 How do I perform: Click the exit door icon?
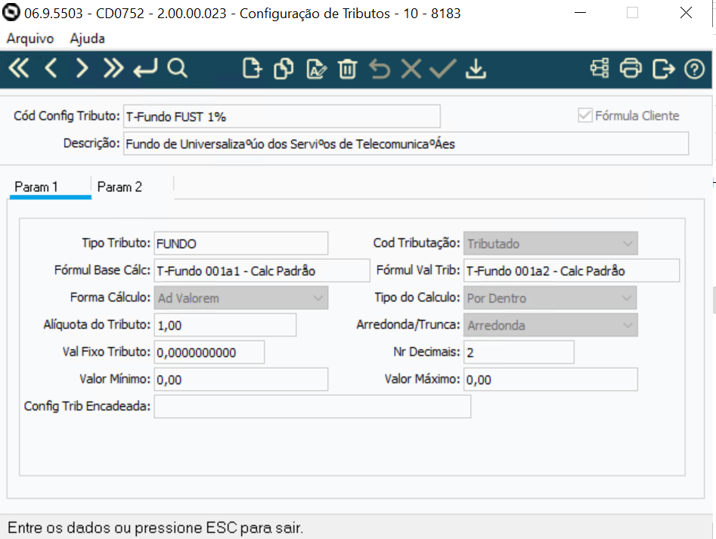pyautogui.click(x=663, y=69)
